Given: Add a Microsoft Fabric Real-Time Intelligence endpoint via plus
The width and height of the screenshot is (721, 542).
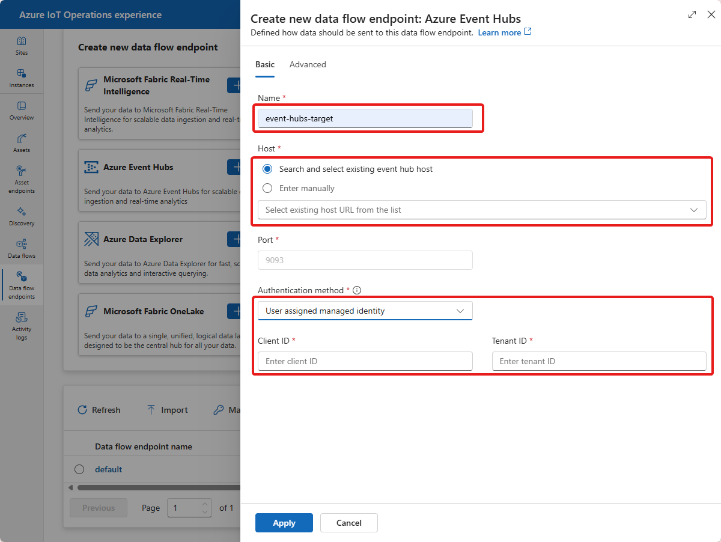Looking at the screenshot, I should [x=234, y=85].
